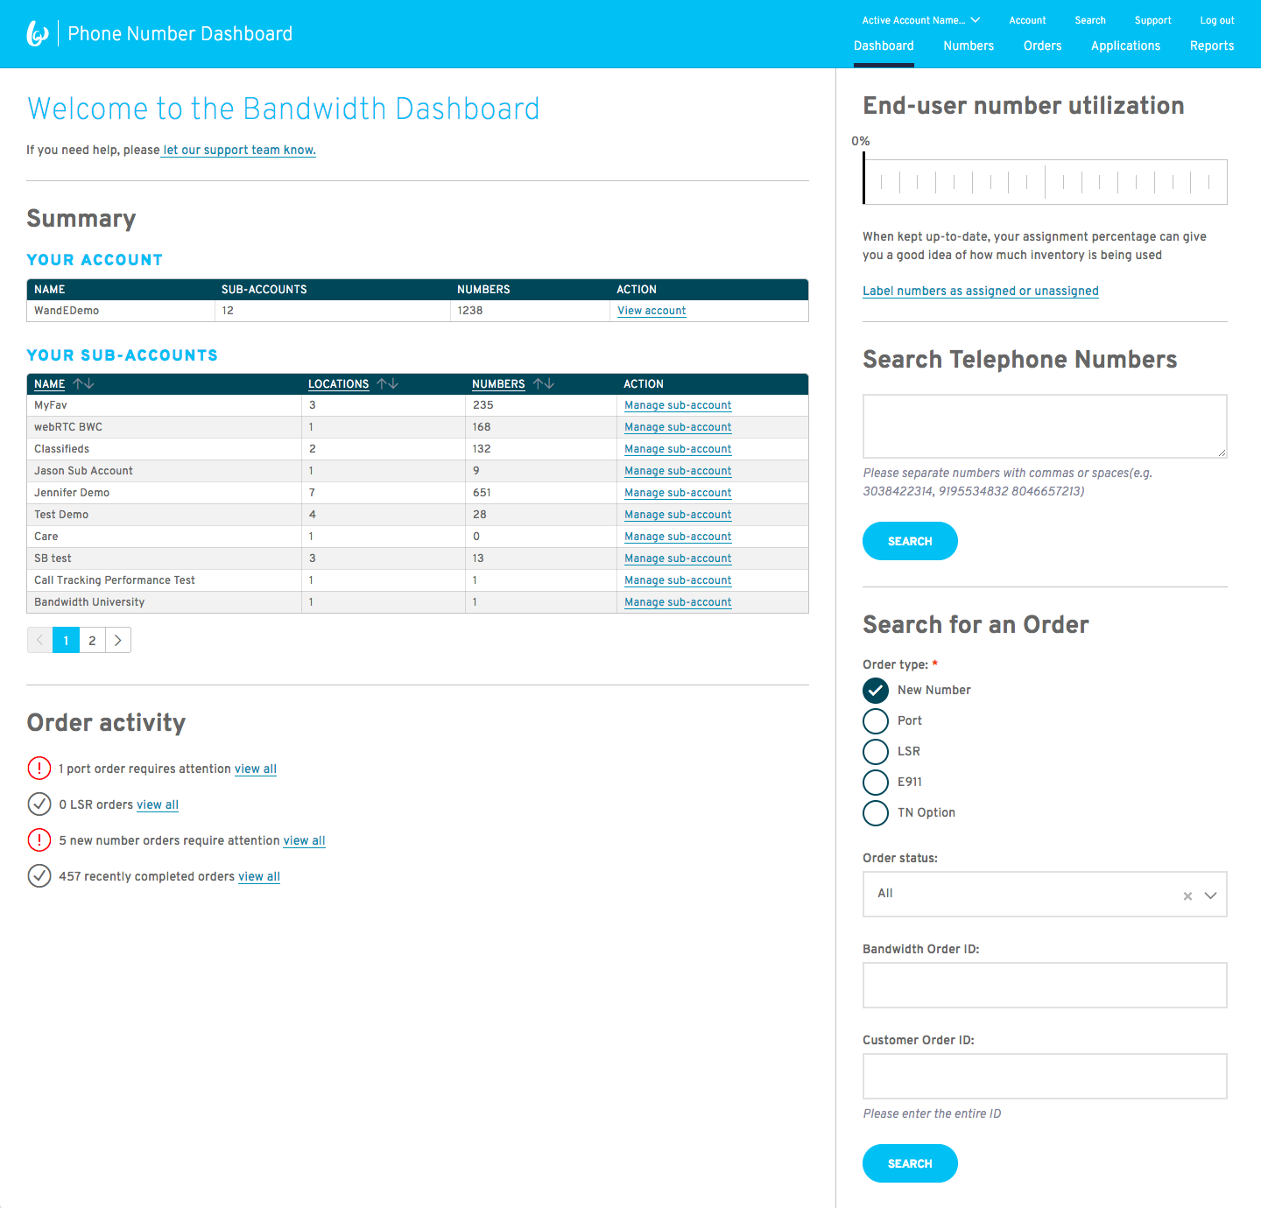Open the Order status dropdown arrow
The width and height of the screenshot is (1261, 1208).
point(1210,895)
